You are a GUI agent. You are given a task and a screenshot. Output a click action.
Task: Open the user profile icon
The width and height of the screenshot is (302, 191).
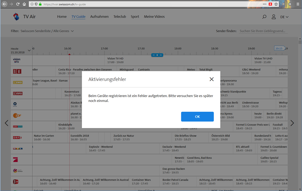tap(274, 17)
